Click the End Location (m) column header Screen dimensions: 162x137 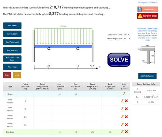[x=76, y=87]
